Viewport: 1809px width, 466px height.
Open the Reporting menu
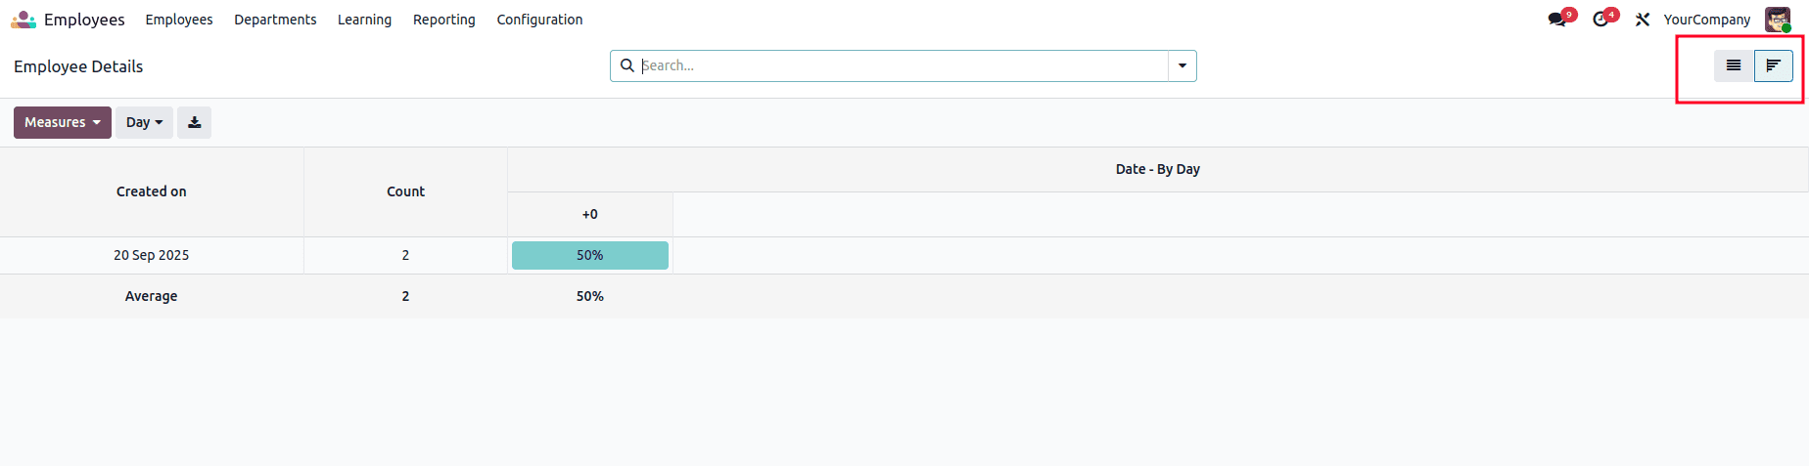tap(443, 20)
